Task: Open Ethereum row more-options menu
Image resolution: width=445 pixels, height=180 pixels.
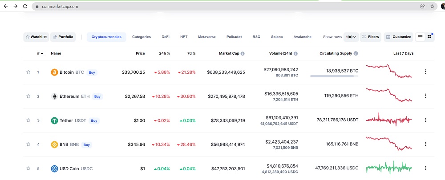Action: 425,96
